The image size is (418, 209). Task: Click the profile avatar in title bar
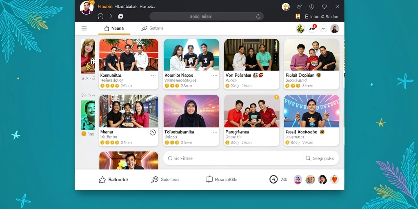[87, 7]
